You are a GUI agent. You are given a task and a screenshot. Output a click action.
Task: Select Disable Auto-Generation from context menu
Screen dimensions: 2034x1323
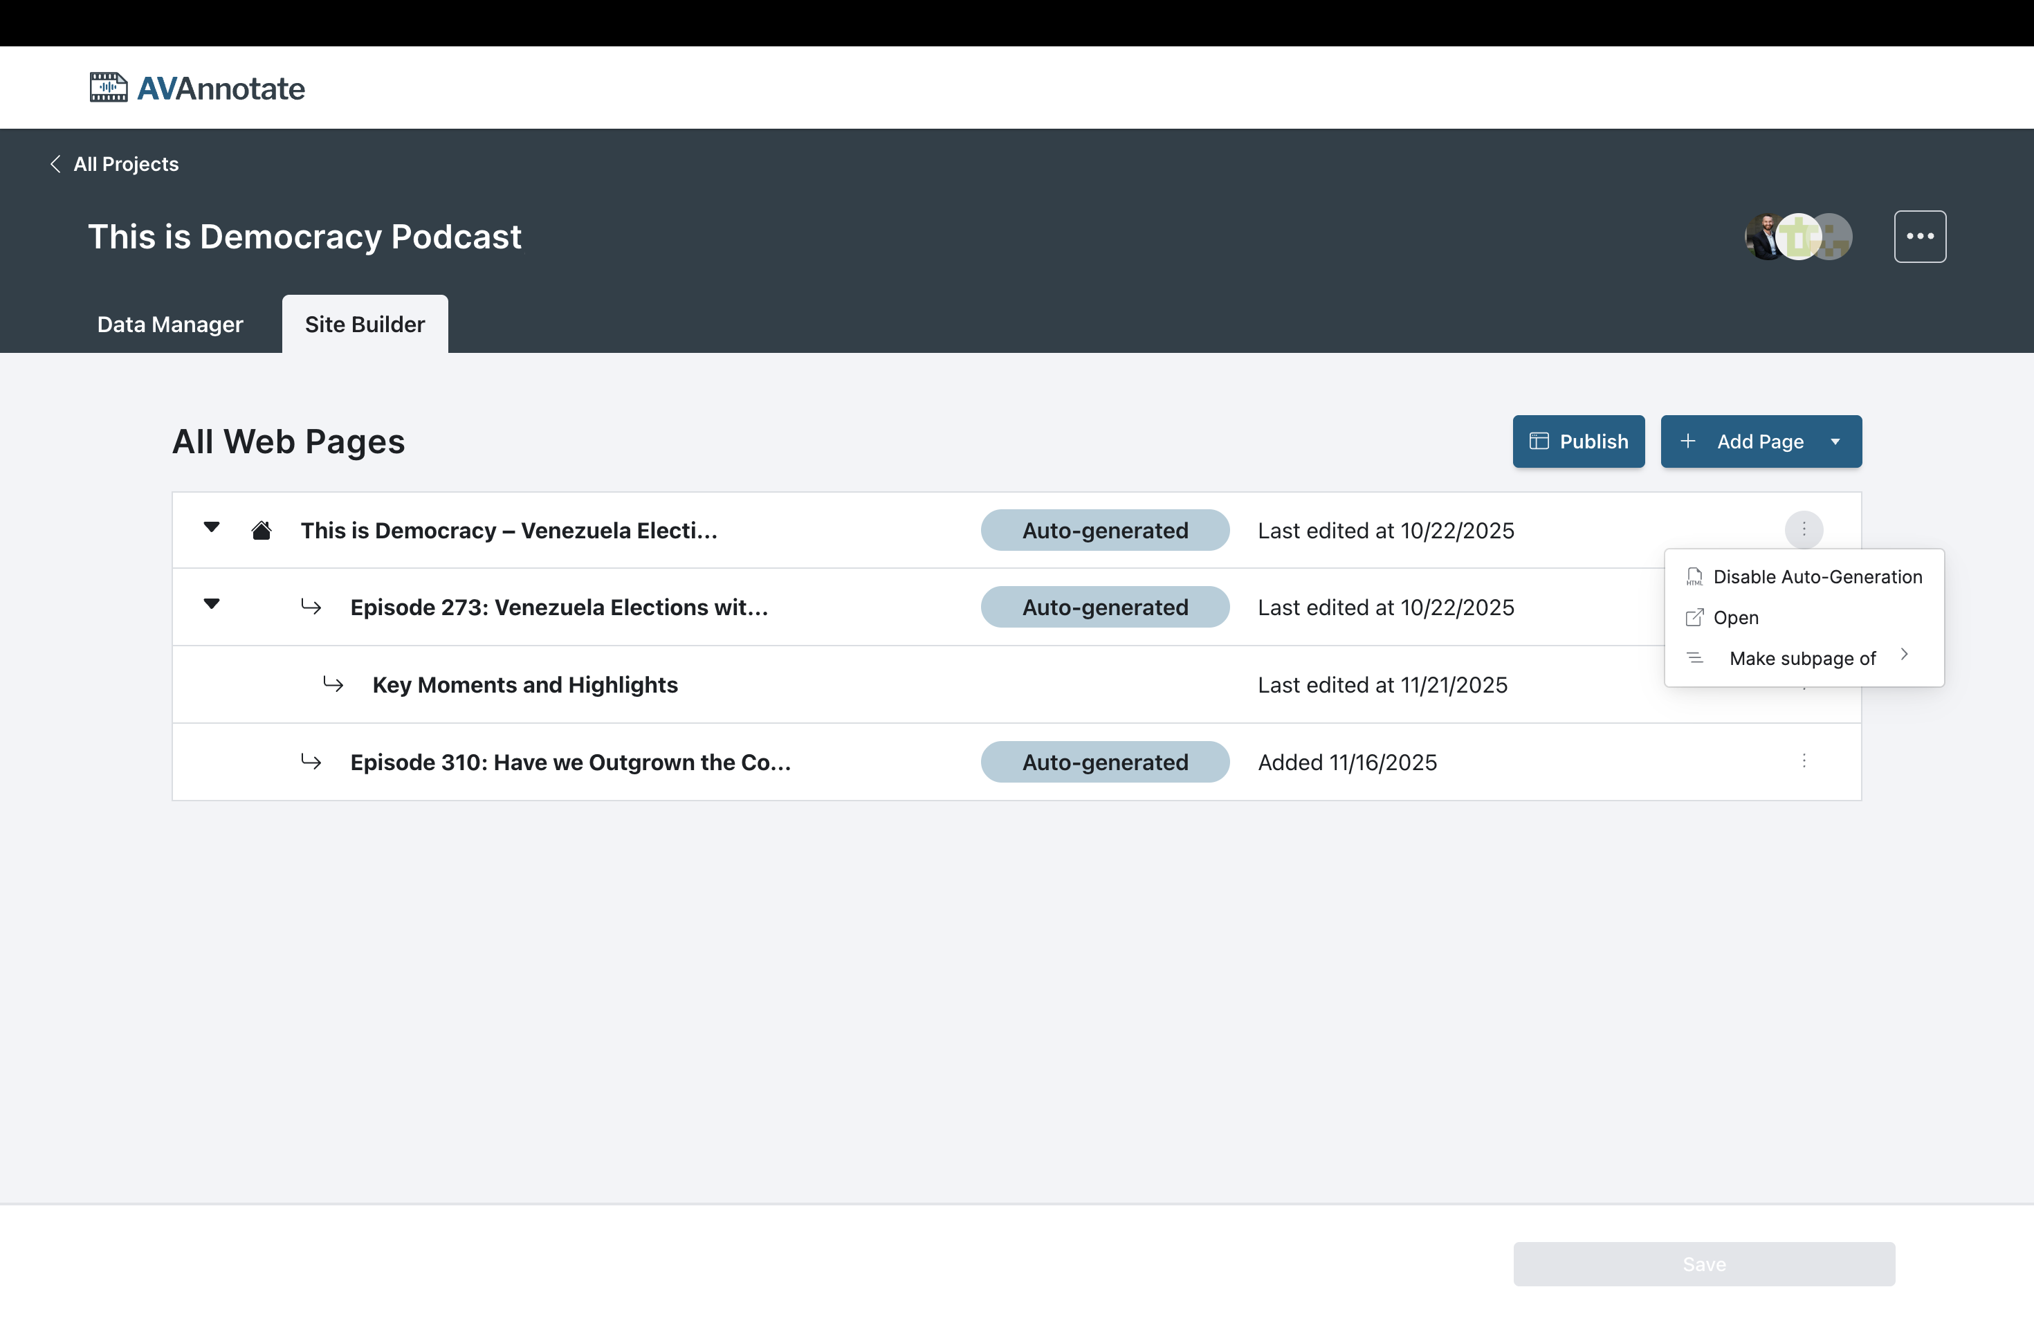click(x=1817, y=577)
